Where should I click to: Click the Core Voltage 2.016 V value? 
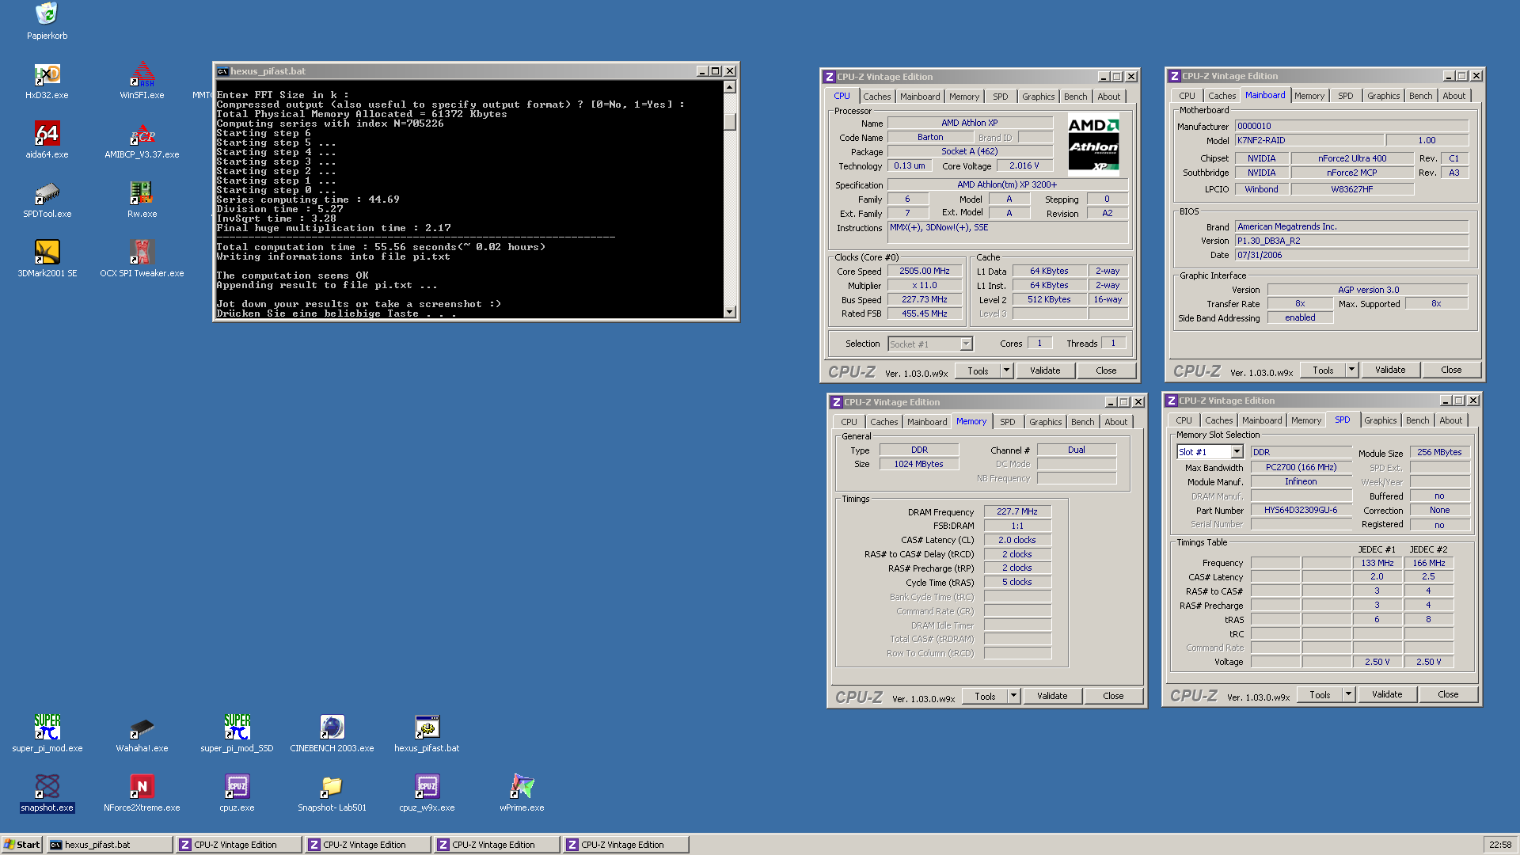pos(1024,166)
